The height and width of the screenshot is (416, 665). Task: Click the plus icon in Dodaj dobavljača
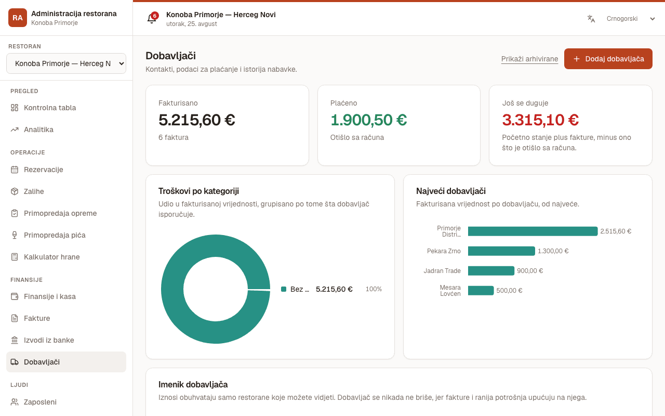tap(577, 59)
